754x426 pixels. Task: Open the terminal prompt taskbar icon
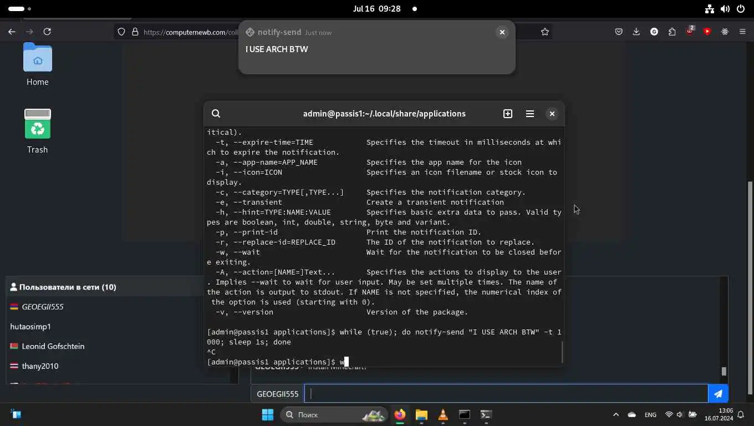pos(486,414)
